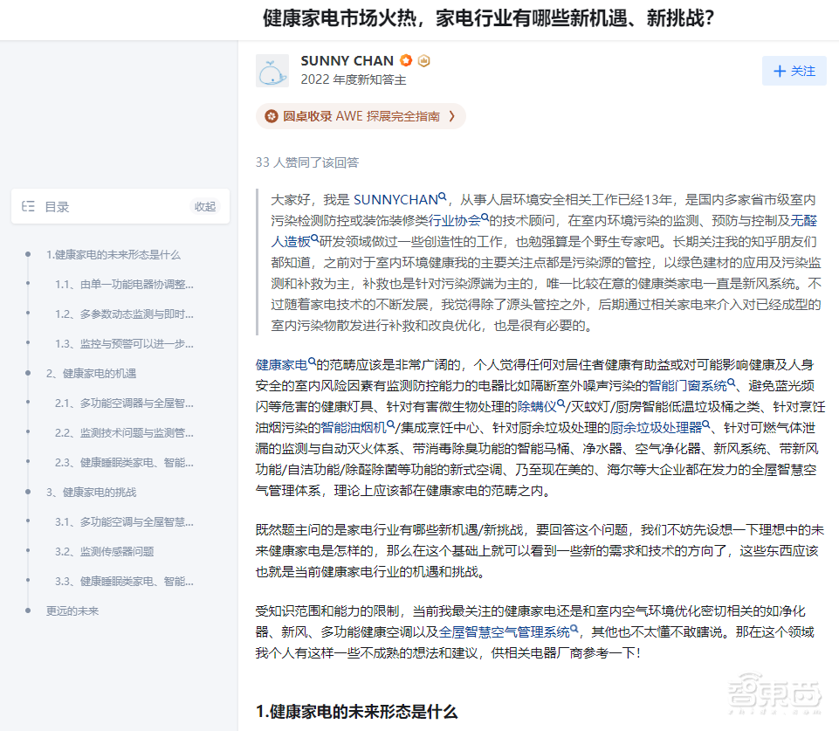Viewport: 839px width, 731px height.
Task: Click SUNNY CHAN's whale avatar
Action: tap(272, 71)
